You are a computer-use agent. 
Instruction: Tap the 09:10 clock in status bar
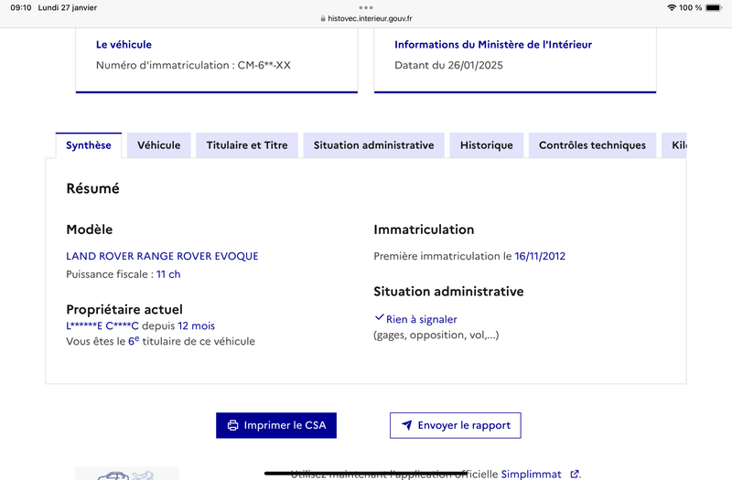[x=21, y=7]
